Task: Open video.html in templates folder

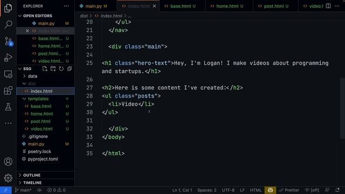Action: 45,129
